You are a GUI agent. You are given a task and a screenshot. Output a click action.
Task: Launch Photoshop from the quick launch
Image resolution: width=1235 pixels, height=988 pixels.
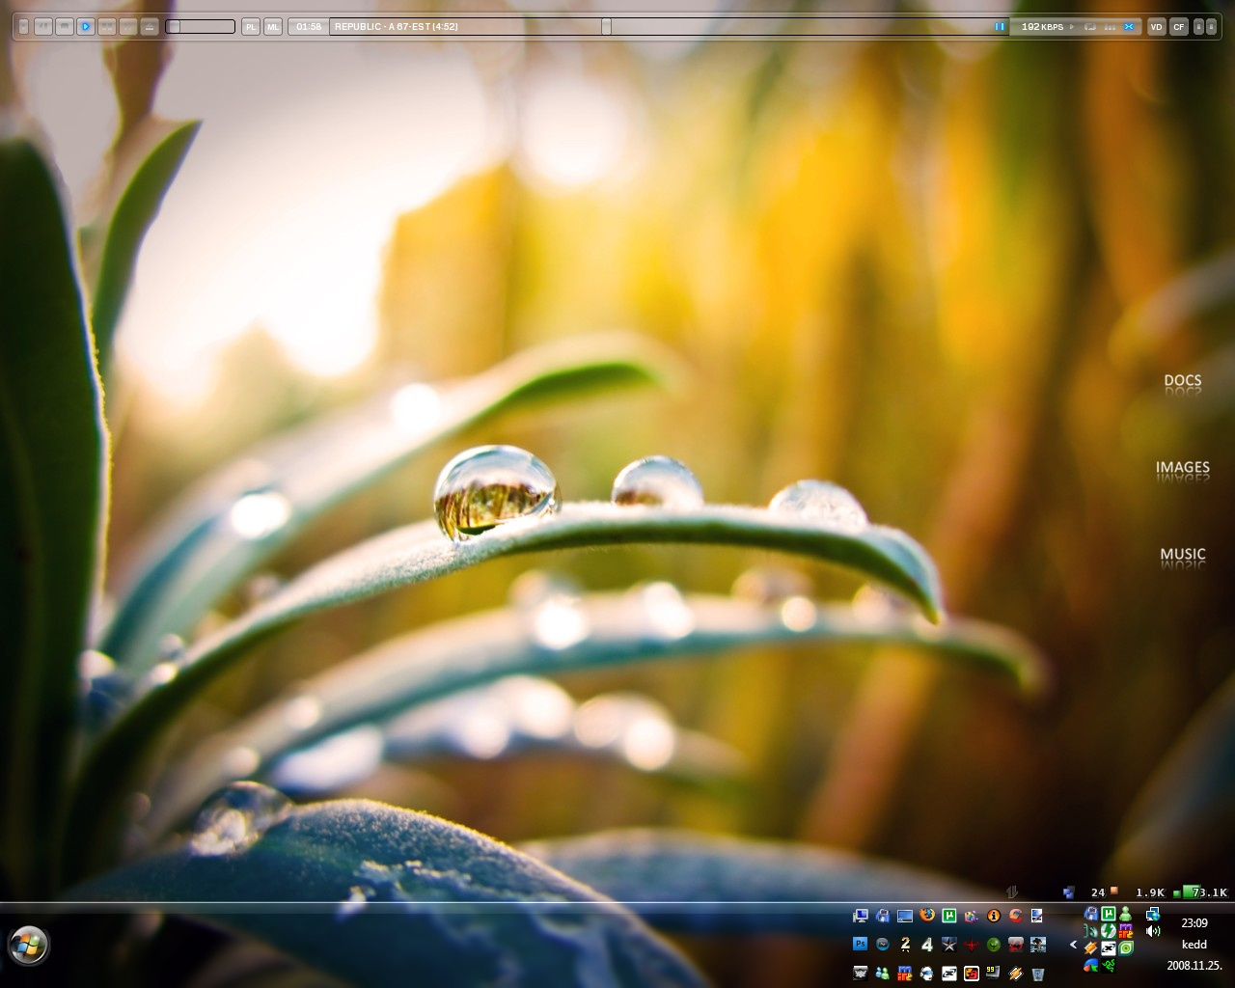pyautogui.click(x=861, y=945)
